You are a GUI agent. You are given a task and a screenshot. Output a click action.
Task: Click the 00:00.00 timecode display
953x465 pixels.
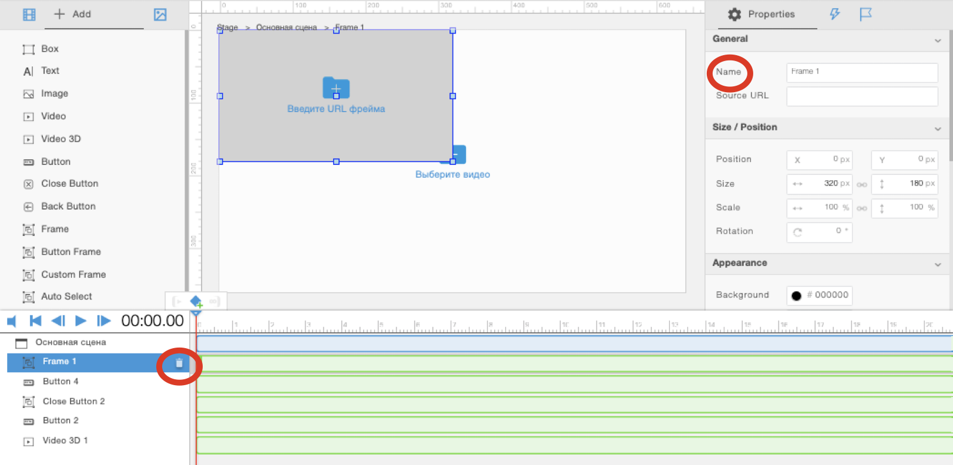pyautogui.click(x=152, y=321)
